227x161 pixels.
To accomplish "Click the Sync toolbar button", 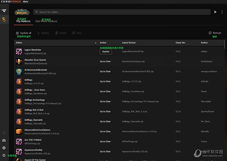I will coord(77,33).
